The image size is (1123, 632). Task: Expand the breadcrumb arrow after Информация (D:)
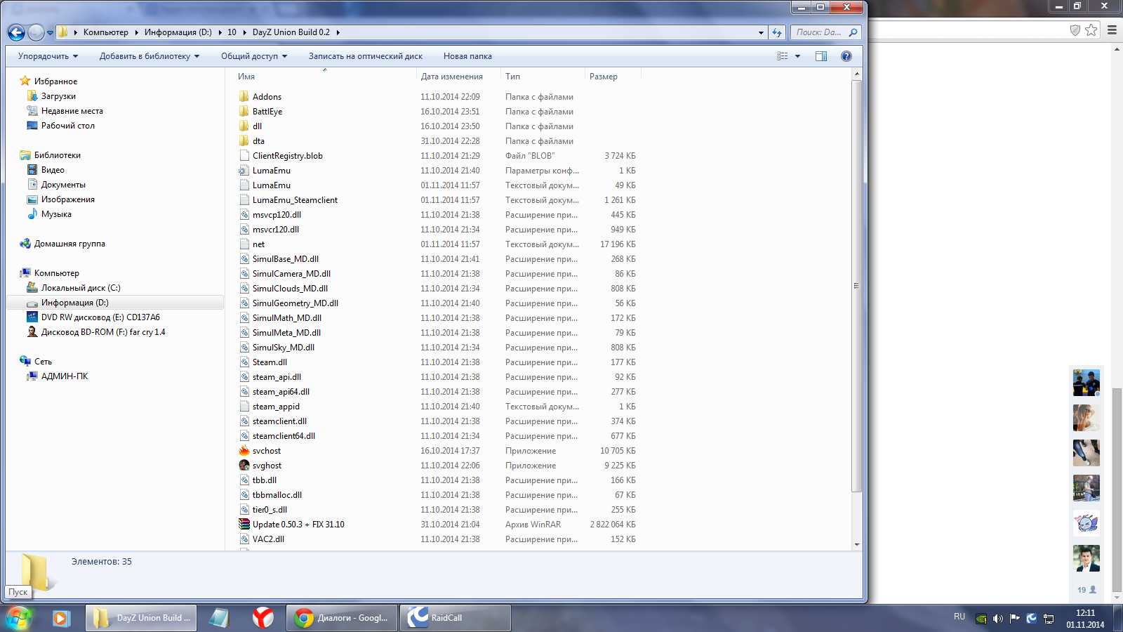click(x=220, y=32)
